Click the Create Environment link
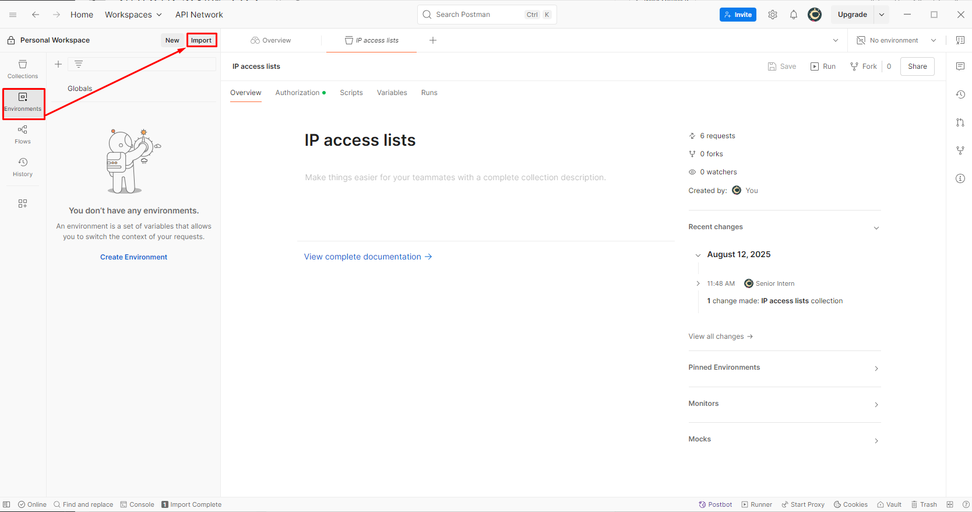972x512 pixels. (x=133, y=257)
